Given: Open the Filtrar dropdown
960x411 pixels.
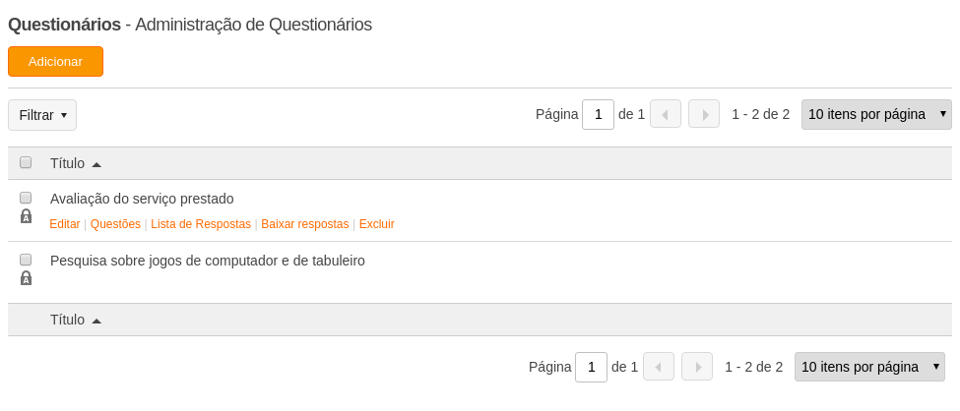Looking at the screenshot, I should tap(42, 115).
